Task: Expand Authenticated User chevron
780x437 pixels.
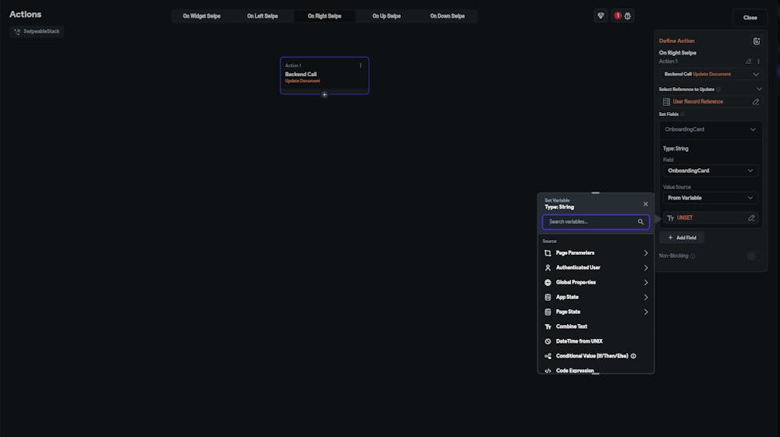Action: click(646, 268)
